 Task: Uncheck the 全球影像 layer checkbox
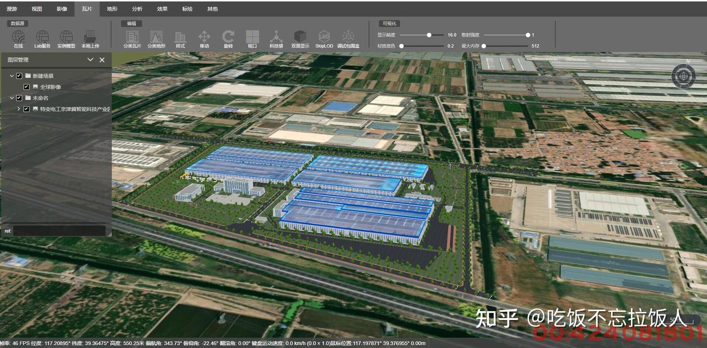pos(27,86)
